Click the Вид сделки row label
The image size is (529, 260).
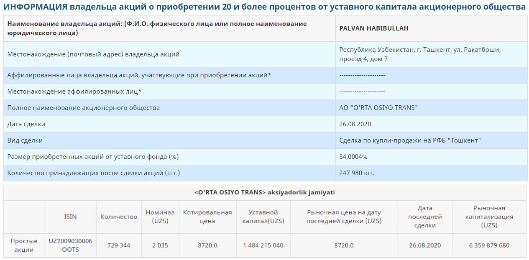coord(25,140)
